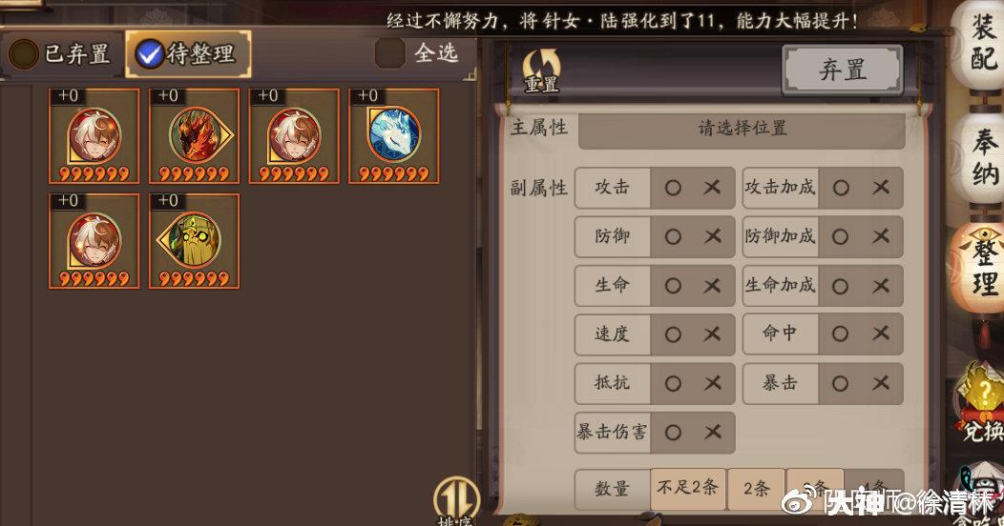Toggle the 已弃置 discarded filter
The image size is (1004, 526).
[x=23, y=53]
